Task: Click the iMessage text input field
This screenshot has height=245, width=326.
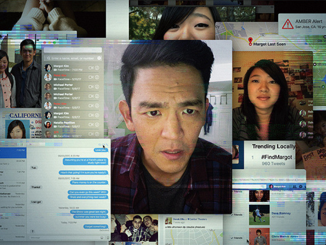Action: point(64,238)
